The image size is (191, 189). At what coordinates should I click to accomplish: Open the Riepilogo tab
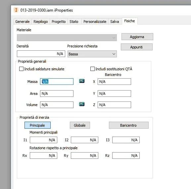pos(41,22)
